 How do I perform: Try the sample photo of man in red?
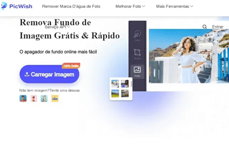[x=23, y=98]
